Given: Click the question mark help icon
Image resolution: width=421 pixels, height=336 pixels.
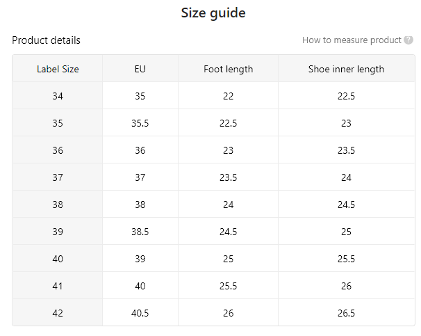Looking at the screenshot, I should point(408,40).
